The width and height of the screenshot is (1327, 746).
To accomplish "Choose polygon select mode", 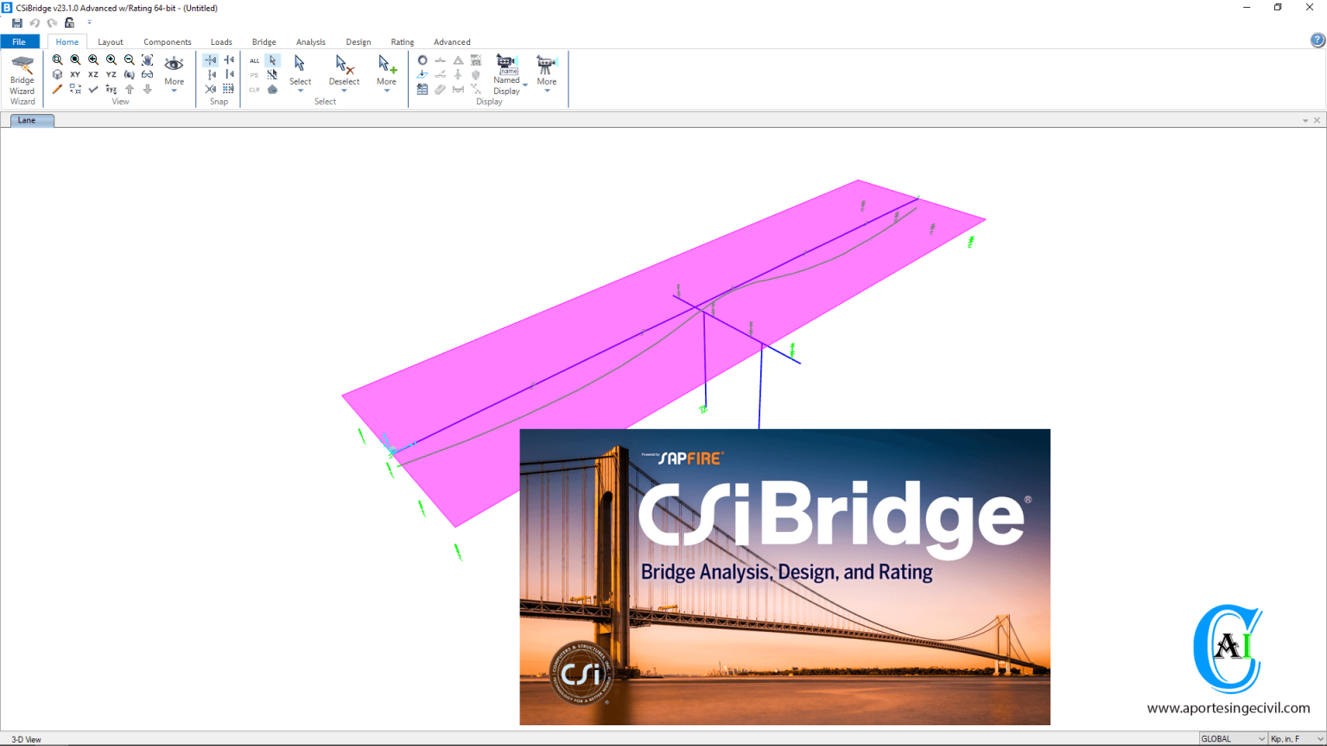I will 272,90.
